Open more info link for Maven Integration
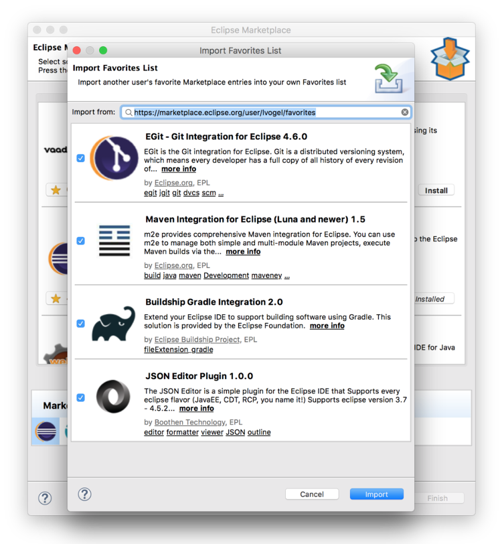 pos(243,251)
